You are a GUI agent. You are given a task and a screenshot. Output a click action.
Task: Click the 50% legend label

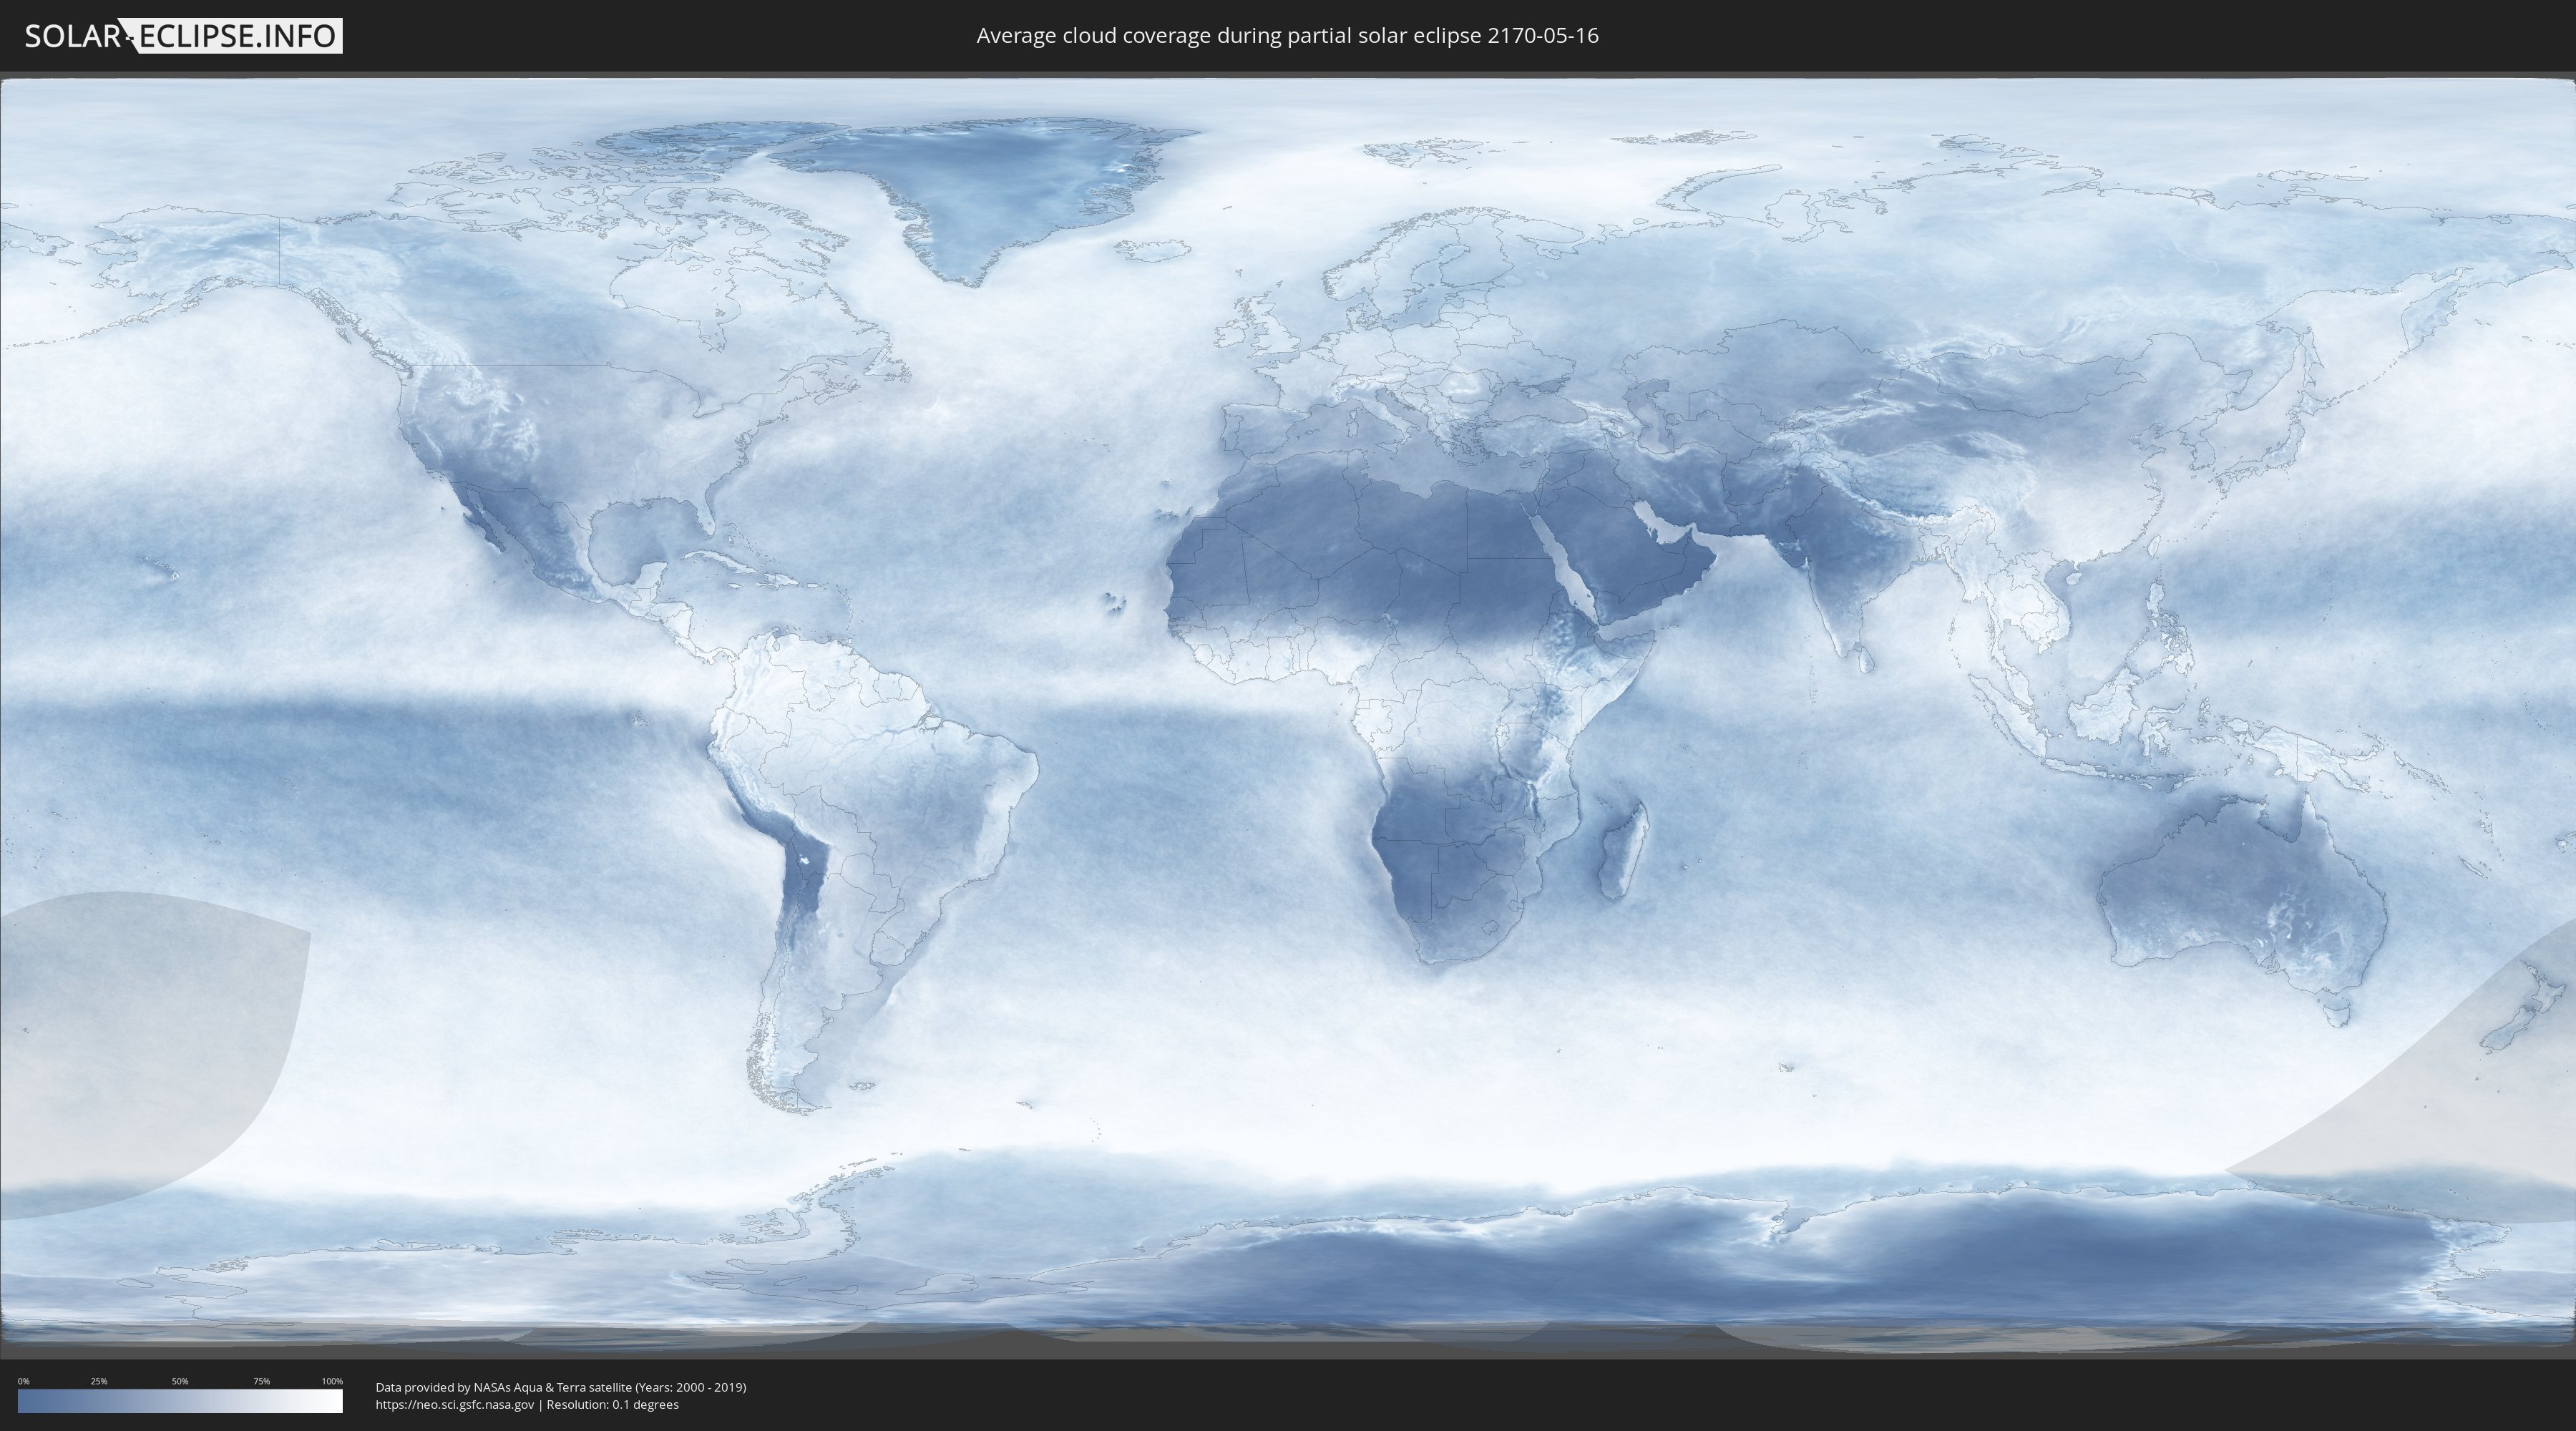tap(180, 1381)
